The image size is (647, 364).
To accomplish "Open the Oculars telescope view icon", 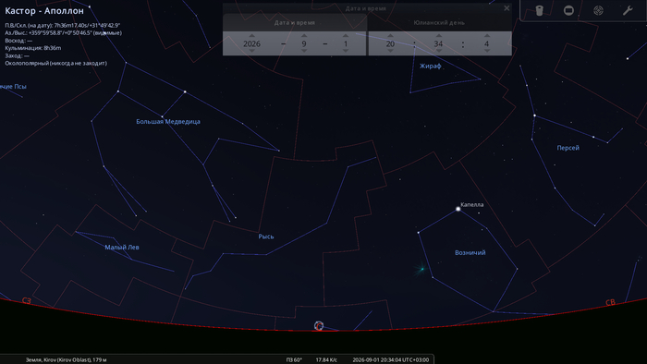I will click(x=539, y=10).
